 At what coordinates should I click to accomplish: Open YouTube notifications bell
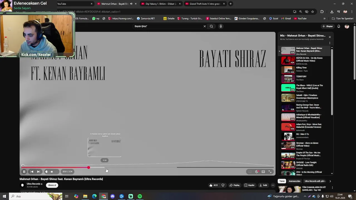[339, 26]
